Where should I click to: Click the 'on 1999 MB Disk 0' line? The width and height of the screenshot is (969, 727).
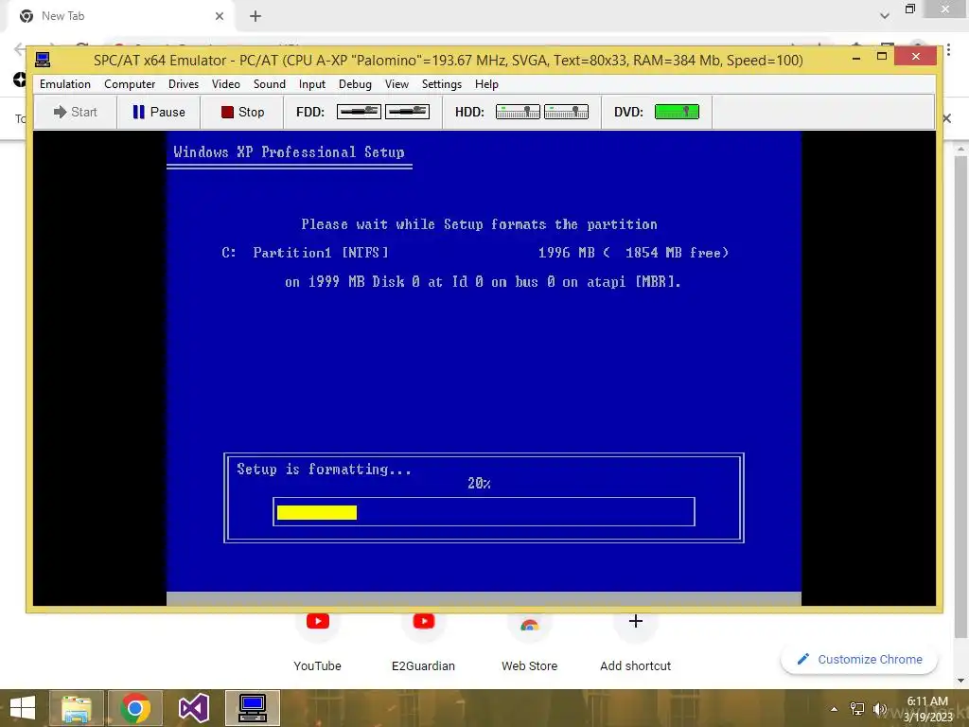[x=483, y=282]
